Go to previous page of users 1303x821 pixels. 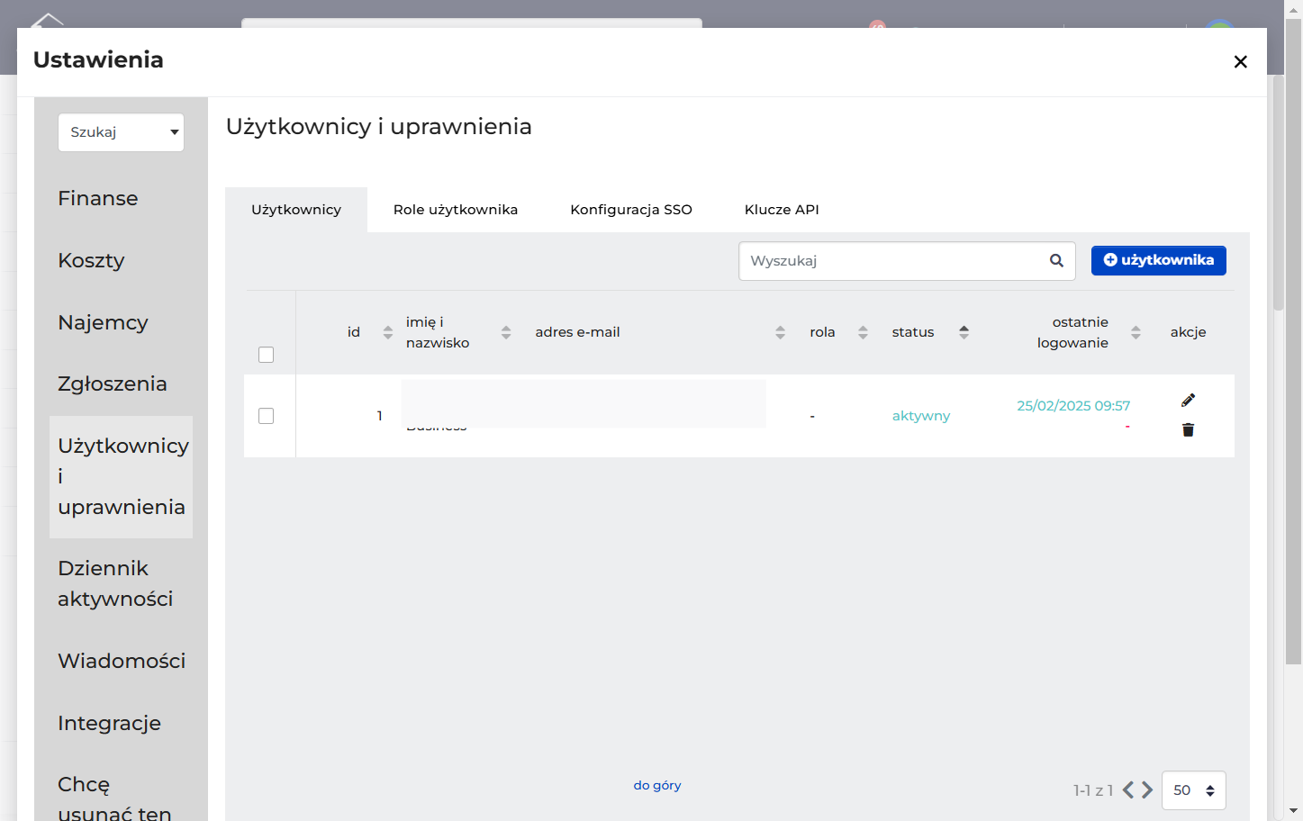tap(1128, 789)
